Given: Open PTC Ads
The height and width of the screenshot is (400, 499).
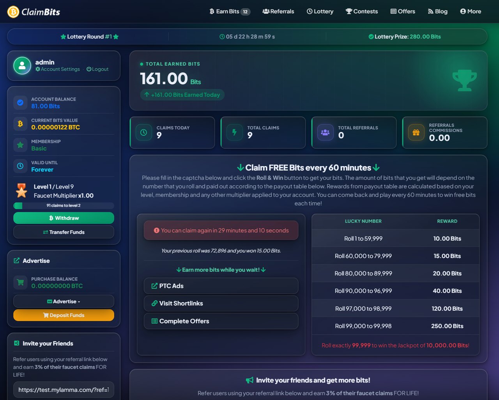Looking at the screenshot, I should click(221, 286).
